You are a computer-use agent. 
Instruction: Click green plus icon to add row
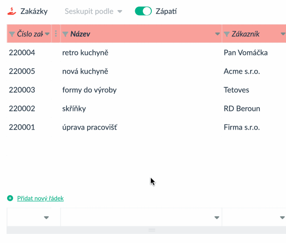[10, 198]
